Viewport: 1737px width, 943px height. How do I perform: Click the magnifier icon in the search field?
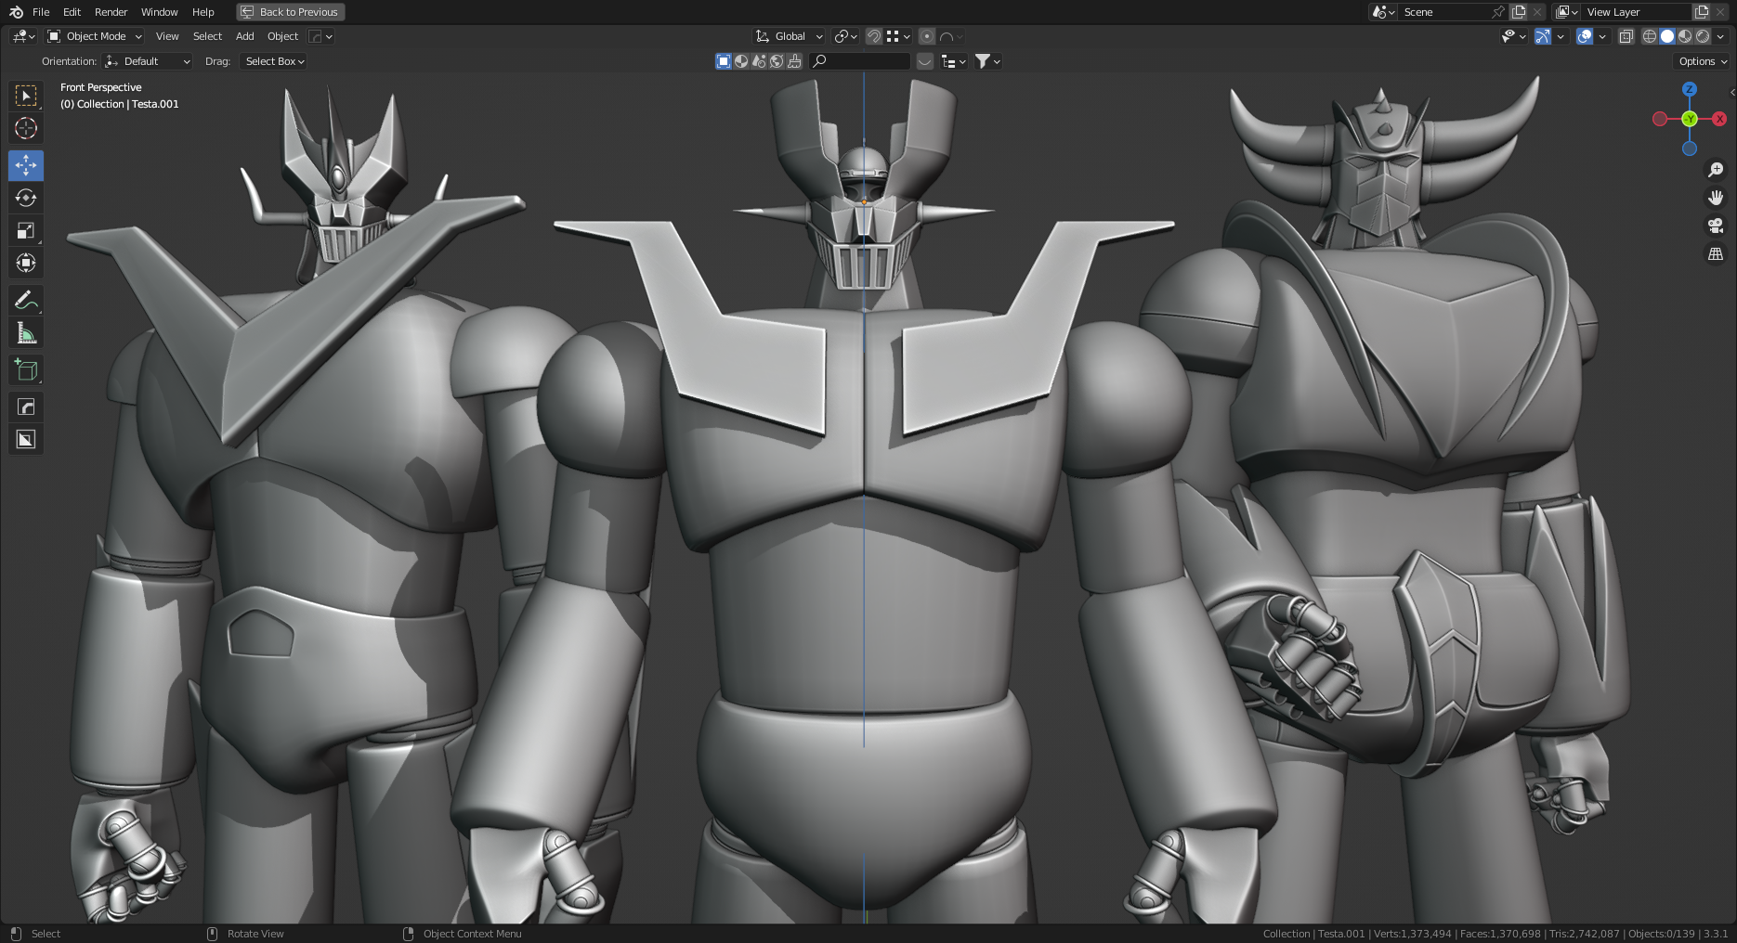819,61
